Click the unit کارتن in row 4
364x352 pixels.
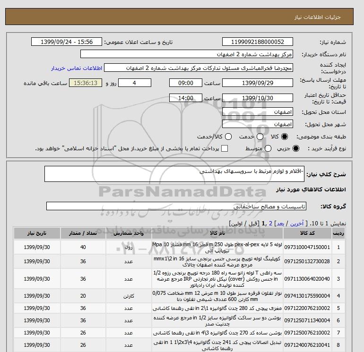tap(129, 296)
